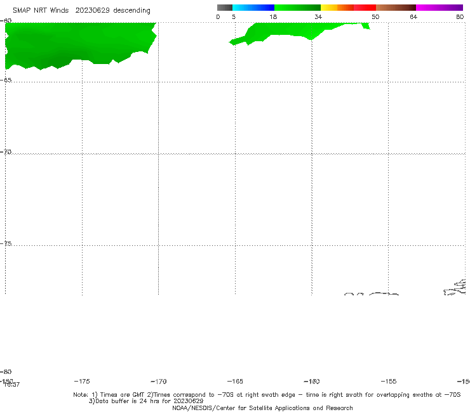470x412 pixels.
Task: Click the brown segment of the wind colorbar
Action: (x=396, y=8)
